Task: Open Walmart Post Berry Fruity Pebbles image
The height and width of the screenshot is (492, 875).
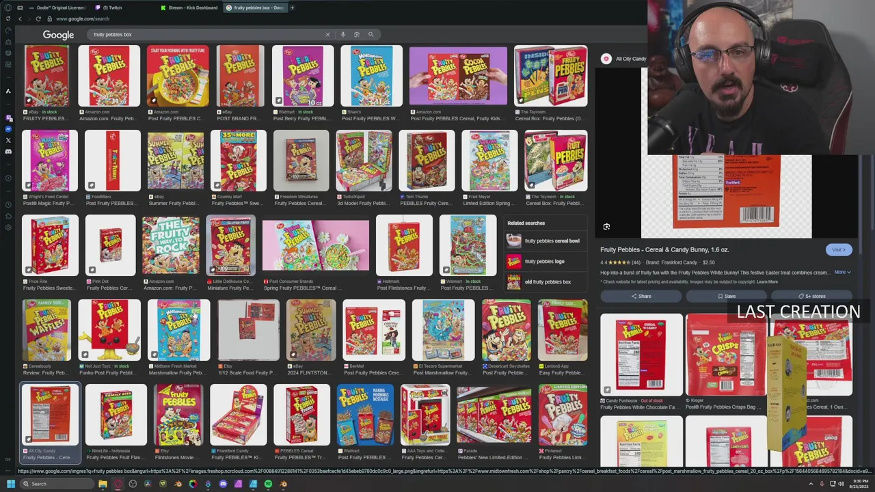Action: click(303, 76)
